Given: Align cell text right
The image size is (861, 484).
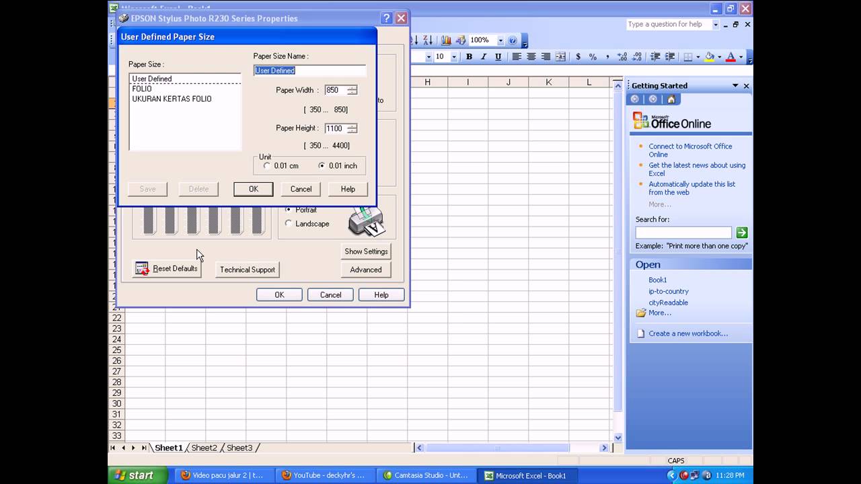Looking at the screenshot, I should (546, 57).
